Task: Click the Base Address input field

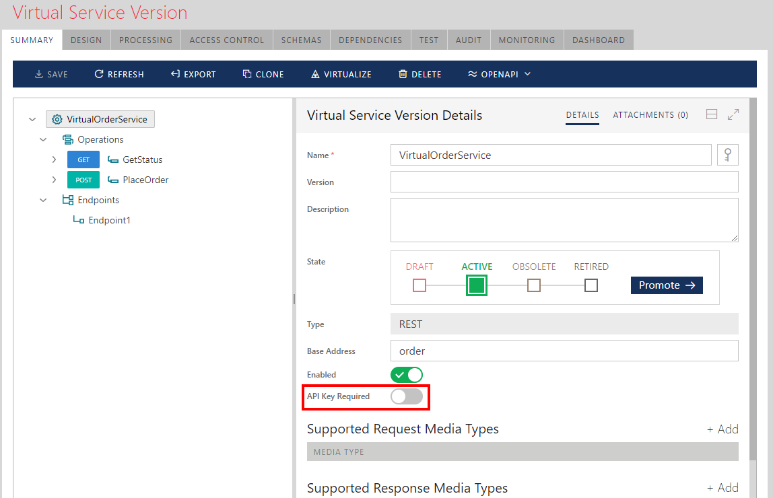Action: (564, 351)
